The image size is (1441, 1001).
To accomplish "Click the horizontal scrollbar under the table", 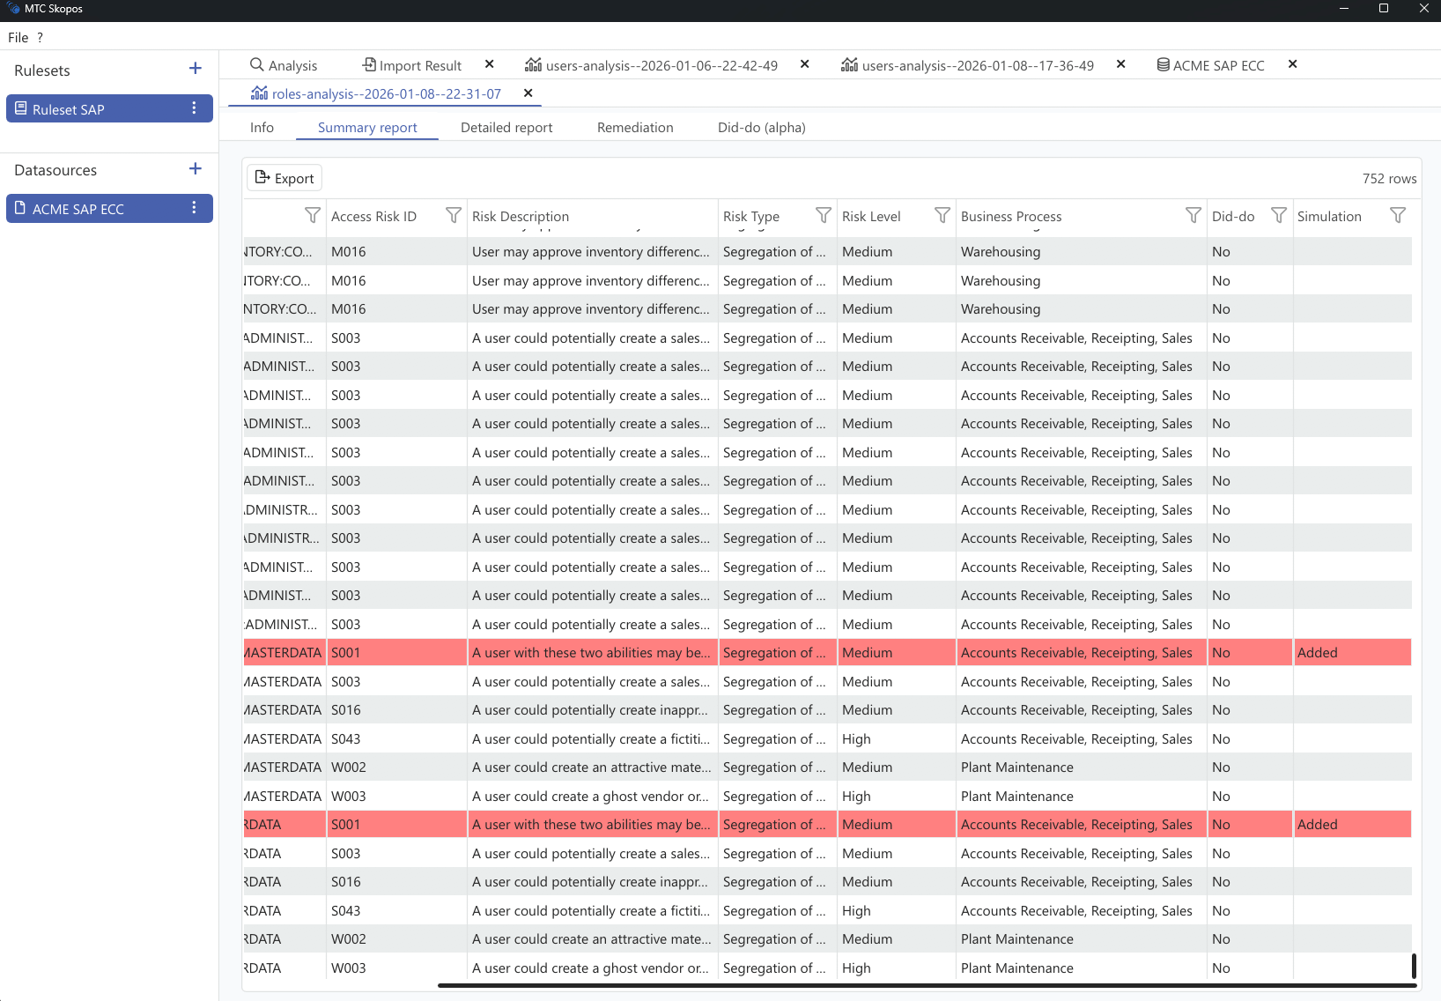I will click(925, 986).
